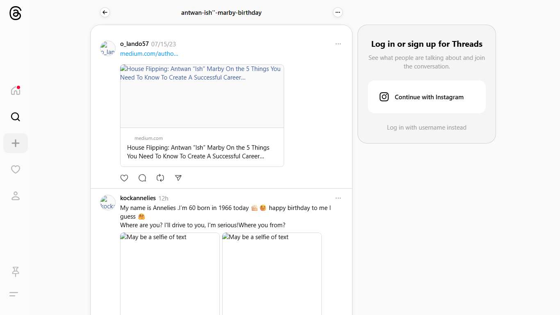
Task: Go back using the arrow button
Action: click(x=105, y=13)
